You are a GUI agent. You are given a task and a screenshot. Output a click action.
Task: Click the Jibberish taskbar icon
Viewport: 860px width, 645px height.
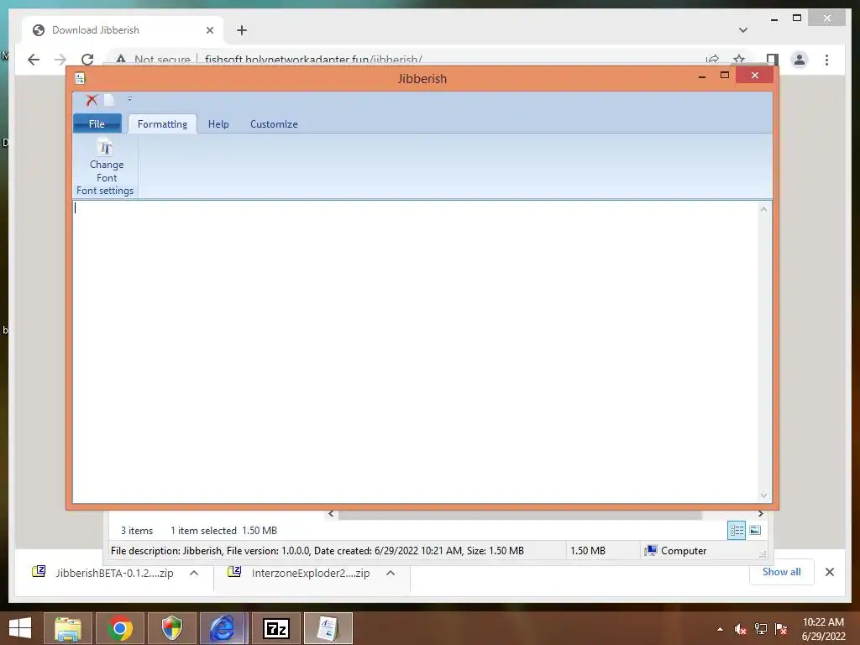pos(328,628)
